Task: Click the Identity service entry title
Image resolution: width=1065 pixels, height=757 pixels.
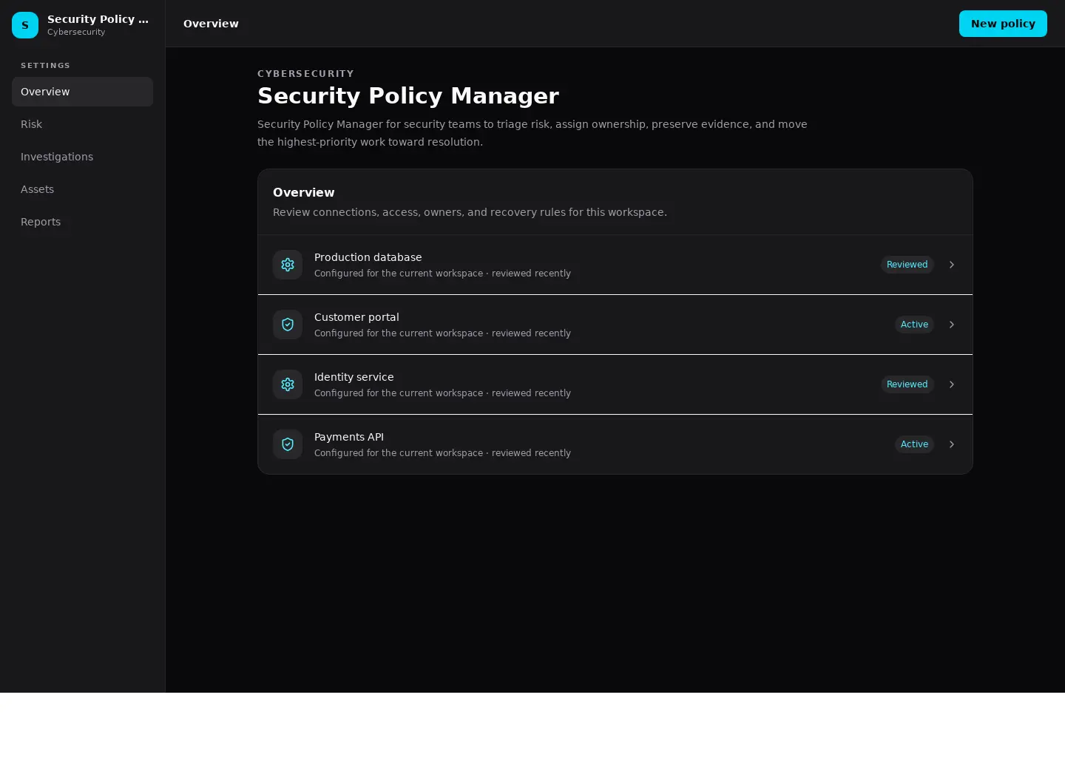Action: (354, 377)
